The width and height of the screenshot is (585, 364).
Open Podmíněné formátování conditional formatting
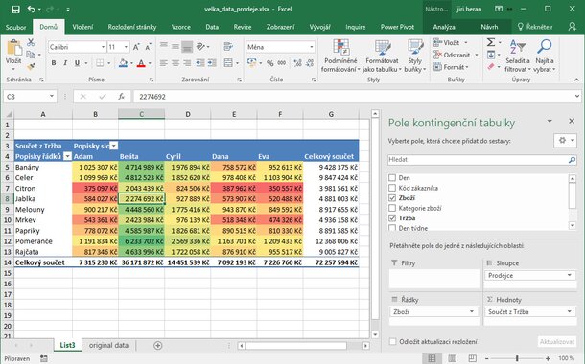coord(340,56)
